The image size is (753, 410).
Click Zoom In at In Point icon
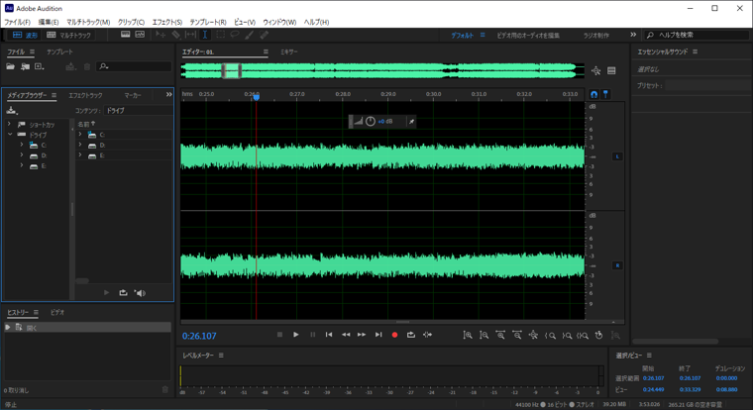(550, 335)
